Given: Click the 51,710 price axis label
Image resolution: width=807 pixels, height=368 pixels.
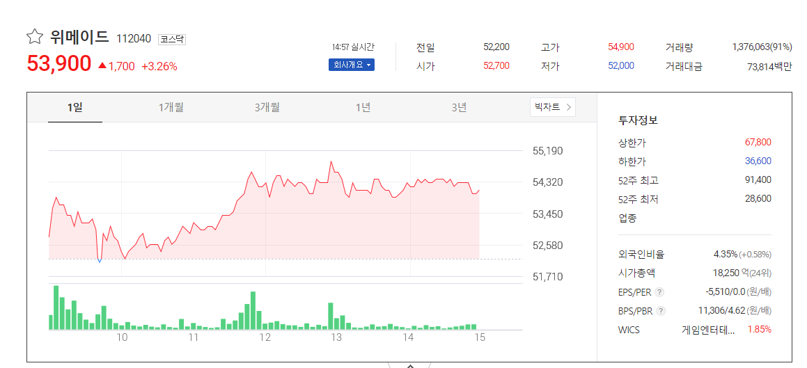Looking at the screenshot, I should 547,277.
